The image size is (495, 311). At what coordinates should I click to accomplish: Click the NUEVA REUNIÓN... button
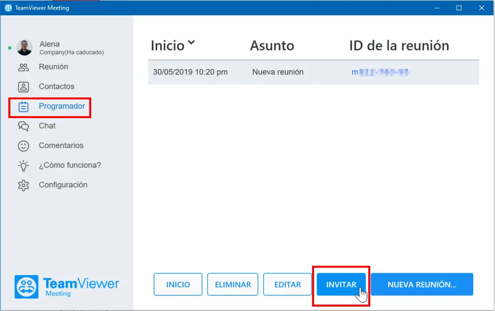(x=422, y=284)
